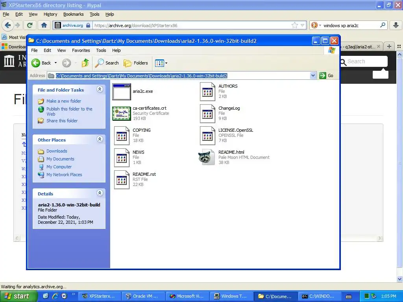Collapse the Details panel
Screen dimensions: 403x302
tap(100, 193)
